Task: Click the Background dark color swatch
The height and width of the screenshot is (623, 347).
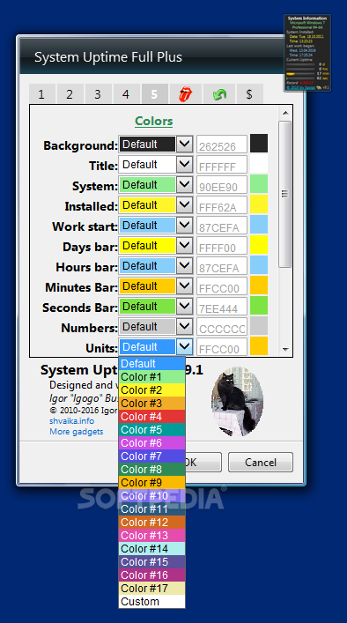Action: pos(259,143)
